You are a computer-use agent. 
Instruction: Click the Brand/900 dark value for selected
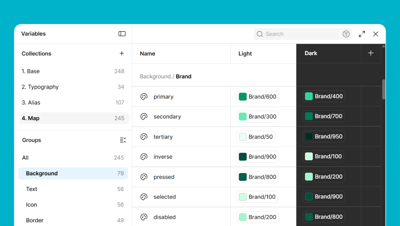click(x=324, y=197)
